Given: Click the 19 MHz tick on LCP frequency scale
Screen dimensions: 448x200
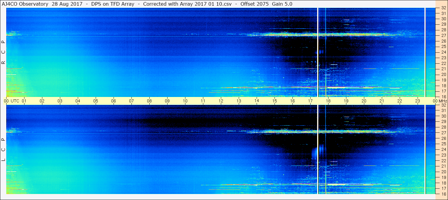Looking at the screenshot, I should click(443, 177).
